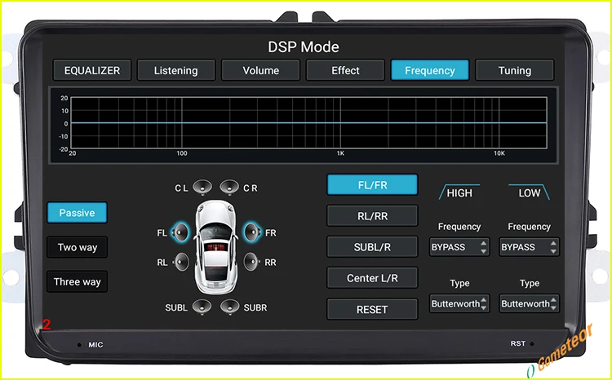Click the 100 Hz graph axis label
The image size is (612, 380).
pos(182,153)
